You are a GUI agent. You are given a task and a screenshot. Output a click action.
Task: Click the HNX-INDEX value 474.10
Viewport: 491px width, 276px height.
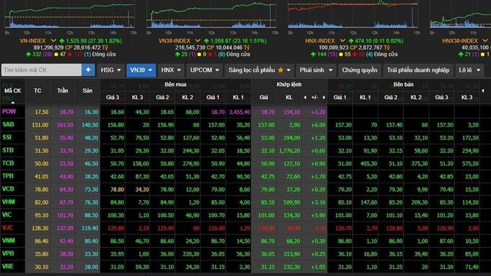363,40
